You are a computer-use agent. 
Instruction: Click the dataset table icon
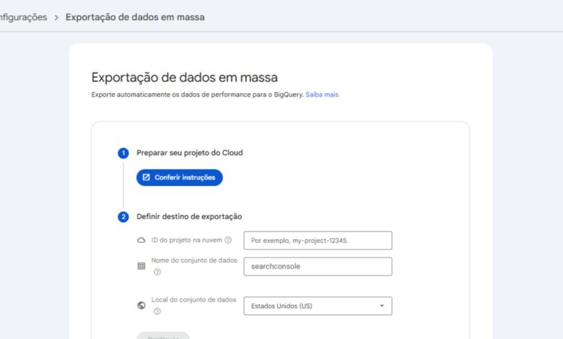(x=141, y=266)
